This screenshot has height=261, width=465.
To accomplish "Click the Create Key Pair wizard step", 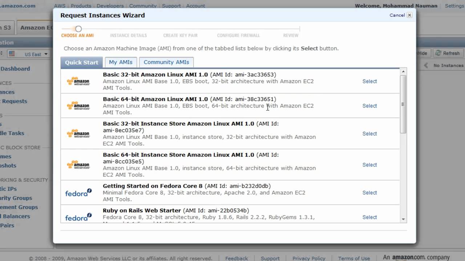I will [180, 36].
